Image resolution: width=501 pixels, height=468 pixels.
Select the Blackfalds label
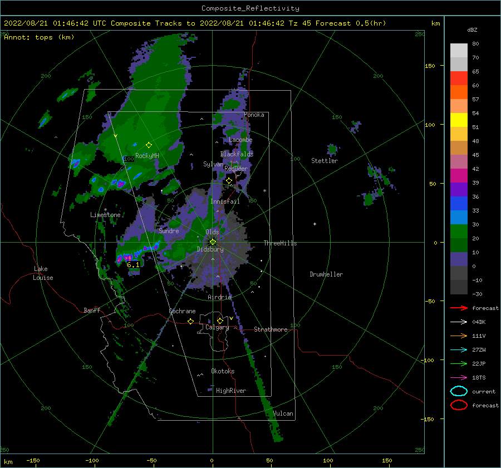237,154
